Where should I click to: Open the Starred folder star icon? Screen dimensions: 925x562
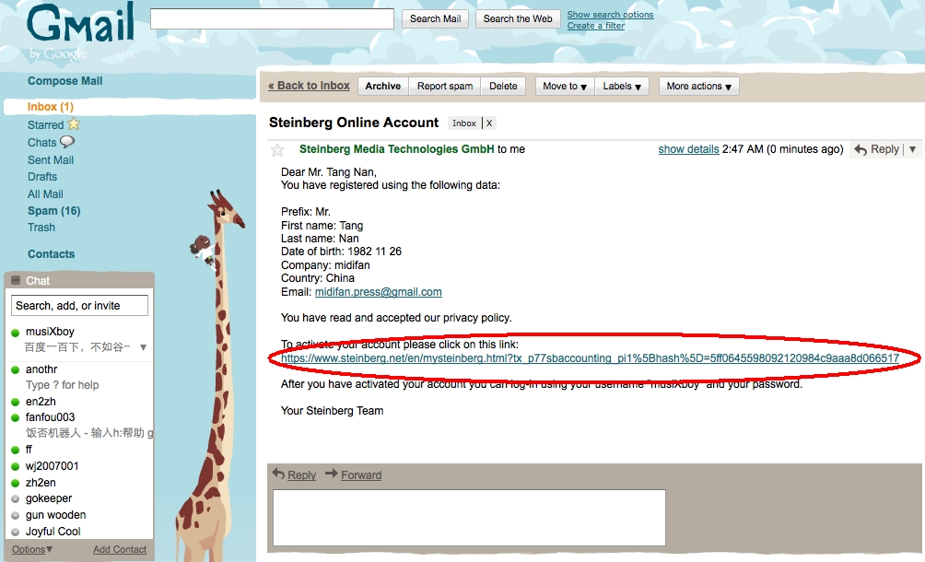tap(74, 123)
